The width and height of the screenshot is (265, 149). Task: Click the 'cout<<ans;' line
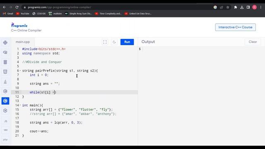[x=39, y=131]
